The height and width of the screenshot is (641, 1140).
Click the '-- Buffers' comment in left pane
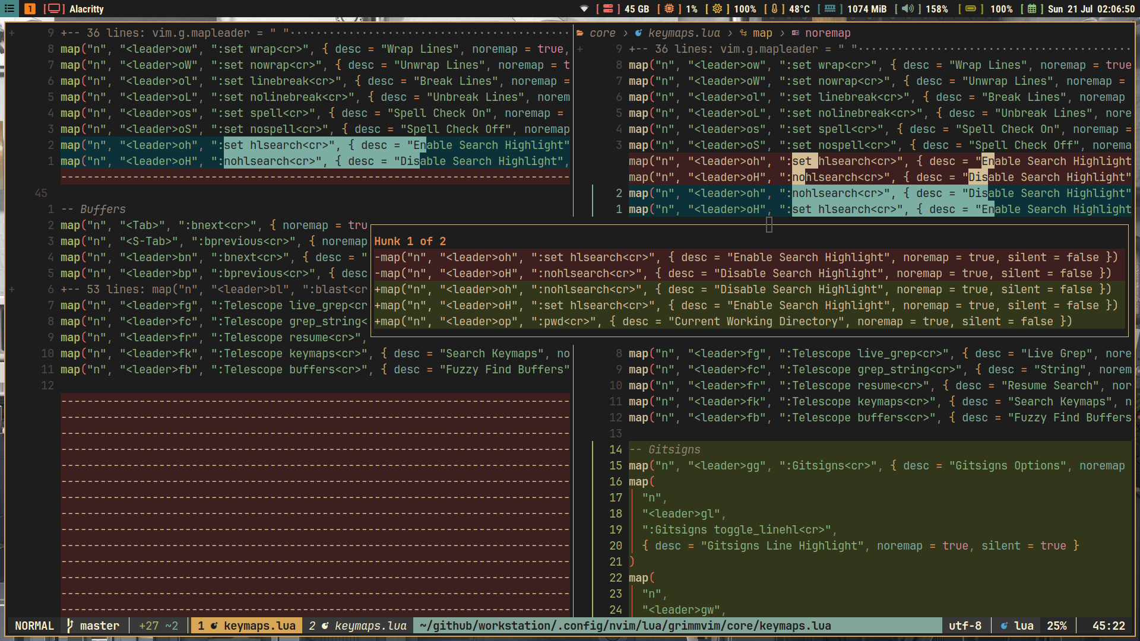(93, 210)
